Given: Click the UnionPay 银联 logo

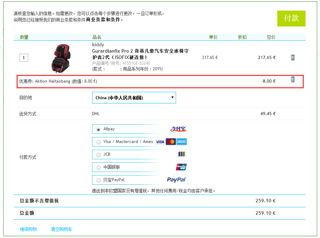Looking at the screenshot, I should coord(181,167).
